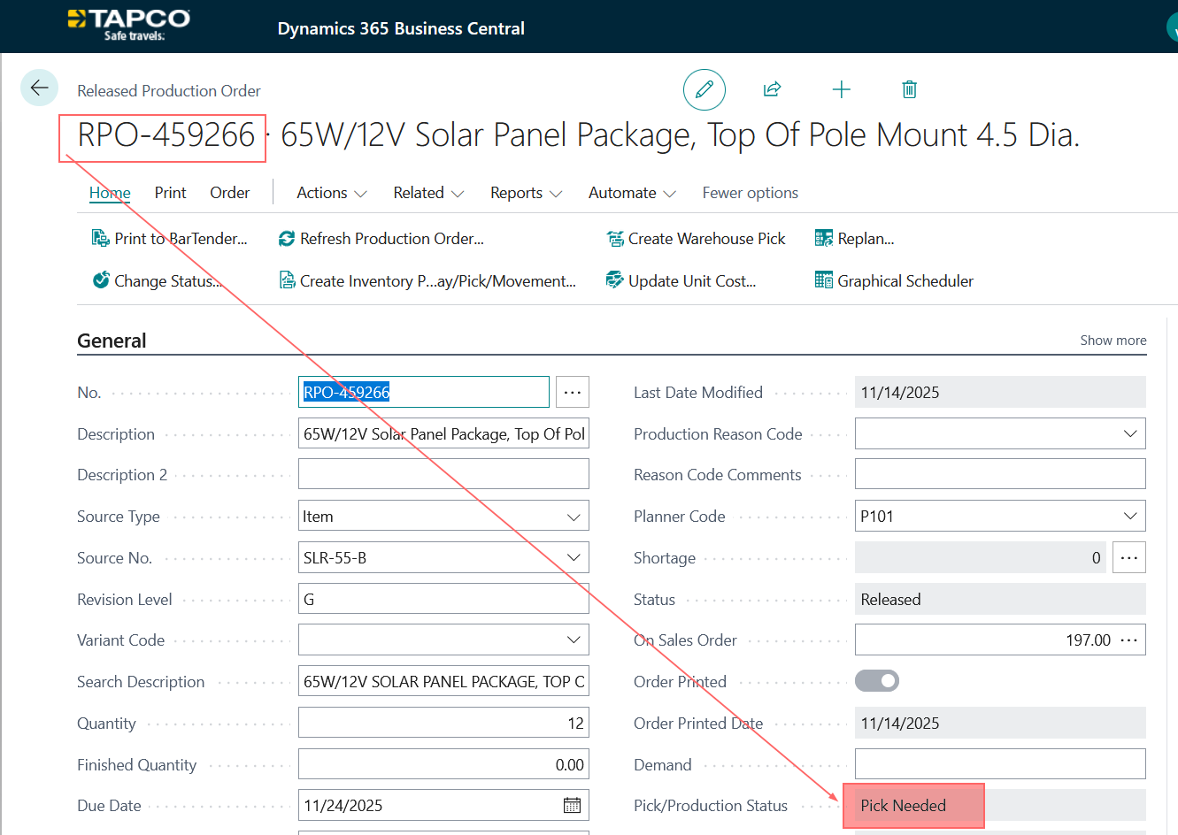Click Refresh Production Order action
Image resolution: width=1178 pixels, height=835 pixels.
pos(381,239)
